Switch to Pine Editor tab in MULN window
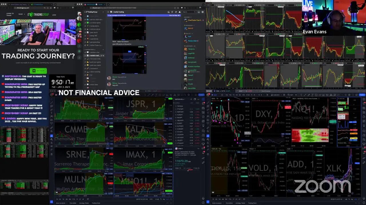The image size is (366, 205). point(73,203)
